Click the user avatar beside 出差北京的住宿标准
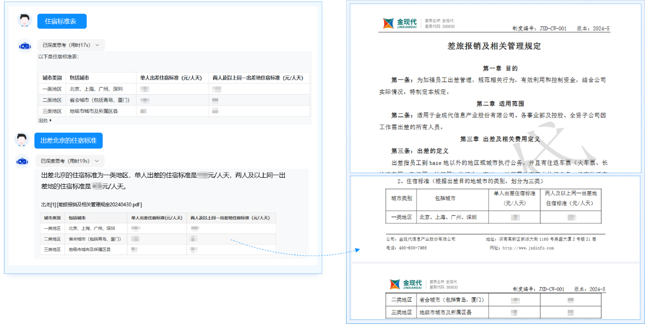This screenshot has height=324, width=645. coord(21,140)
